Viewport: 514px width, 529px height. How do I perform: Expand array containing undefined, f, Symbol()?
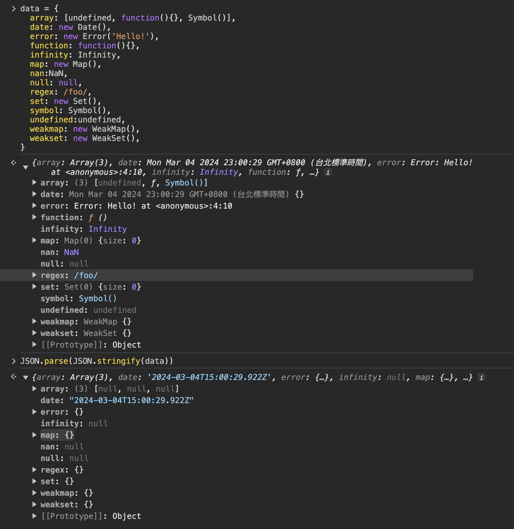(34, 183)
